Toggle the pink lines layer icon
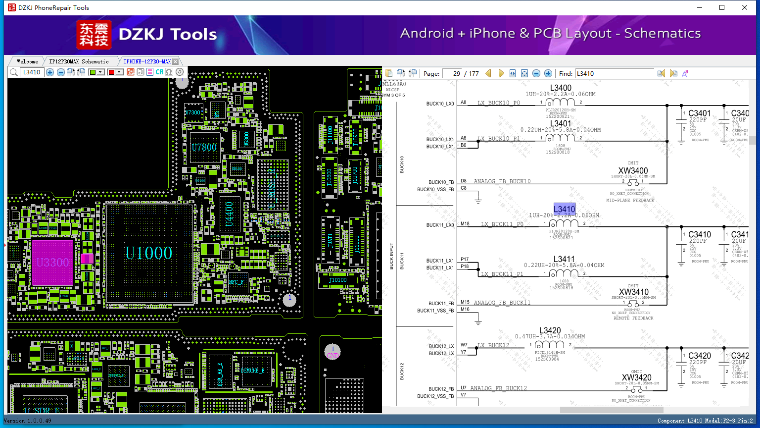The height and width of the screenshot is (428, 760). (x=150, y=72)
